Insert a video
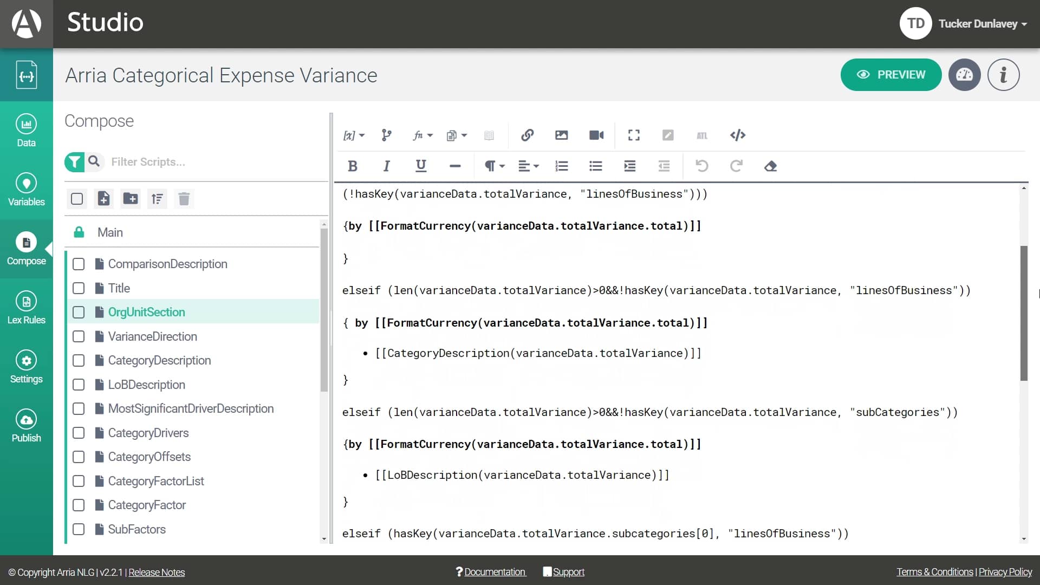Screen dimensions: 1040x585 pyautogui.click(x=596, y=135)
